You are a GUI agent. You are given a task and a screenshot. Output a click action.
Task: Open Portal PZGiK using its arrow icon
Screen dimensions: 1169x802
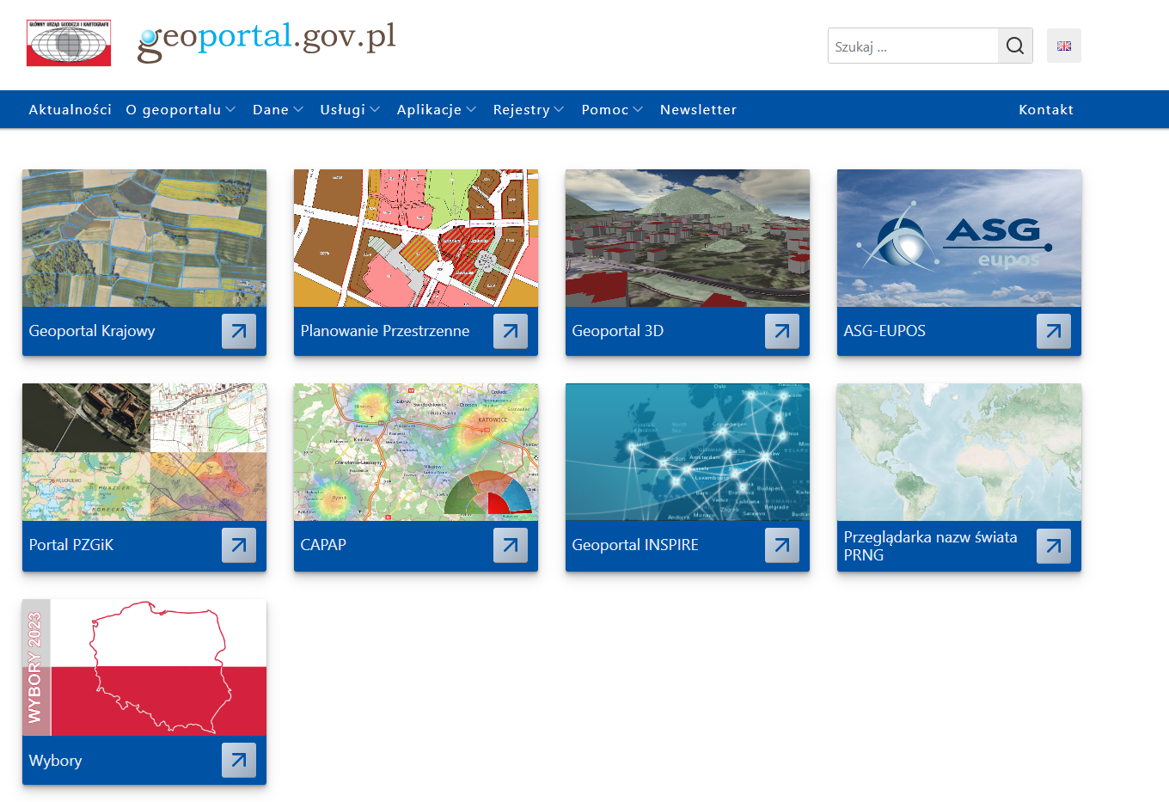(239, 545)
